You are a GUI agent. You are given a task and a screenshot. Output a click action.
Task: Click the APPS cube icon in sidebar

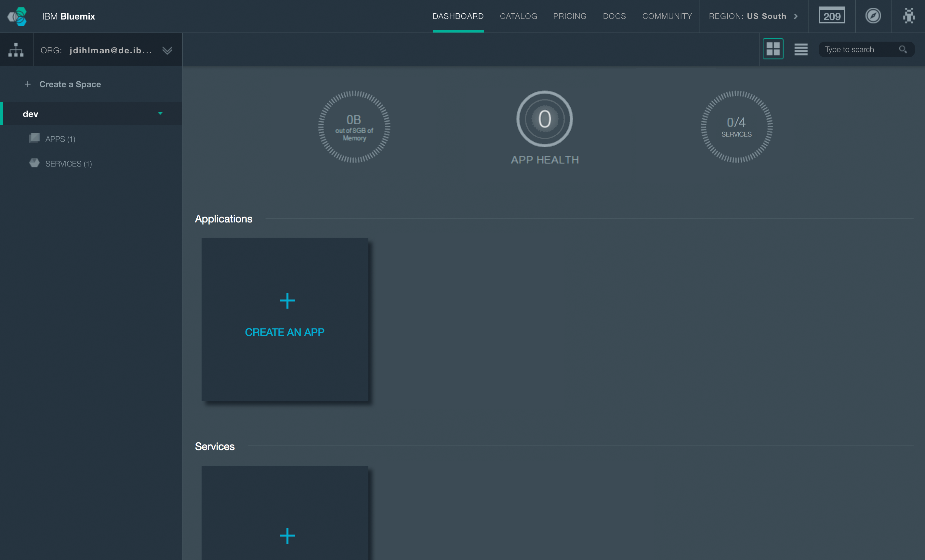[34, 138]
